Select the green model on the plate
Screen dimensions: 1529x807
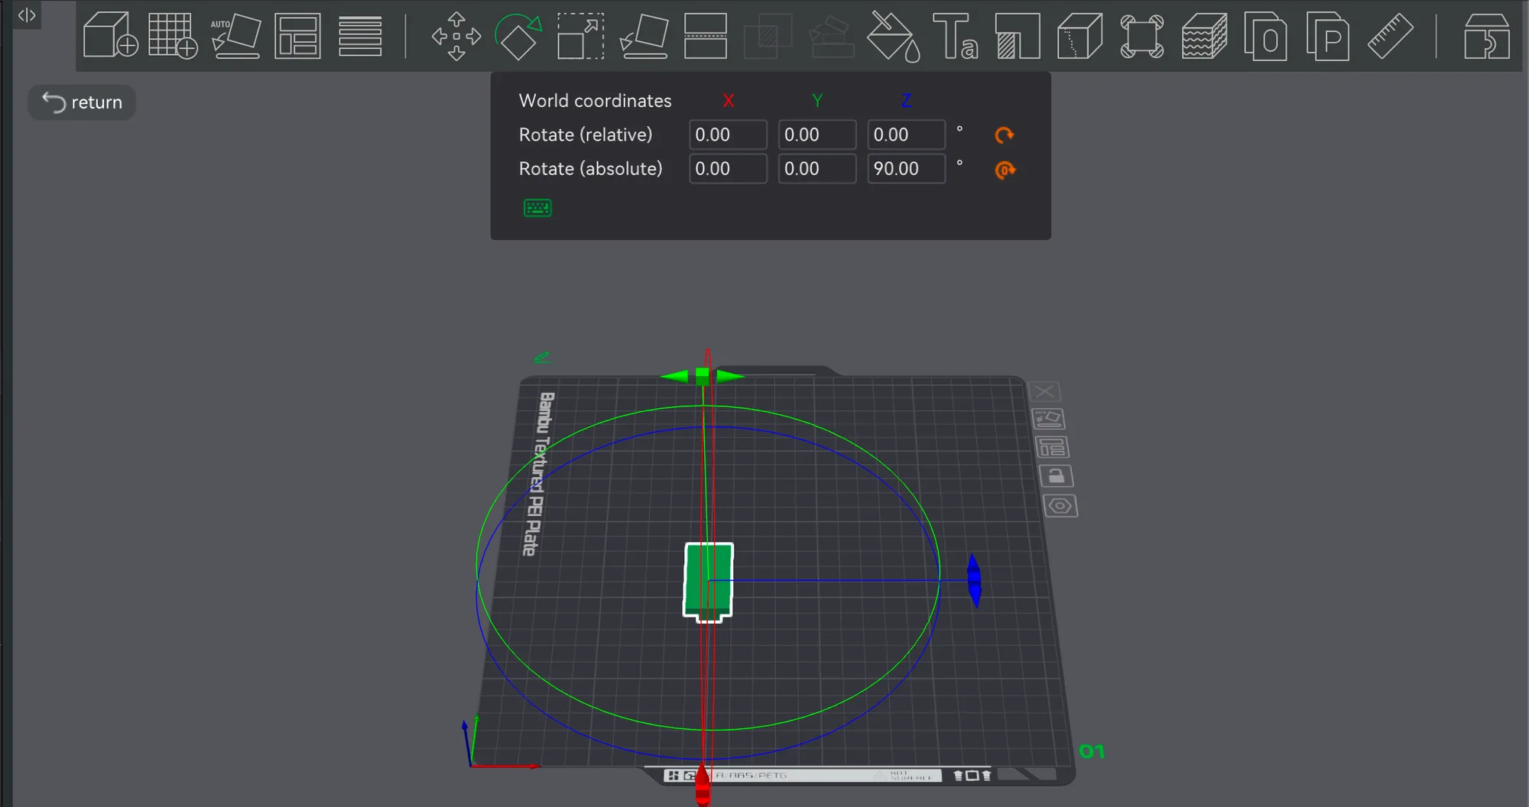(708, 582)
